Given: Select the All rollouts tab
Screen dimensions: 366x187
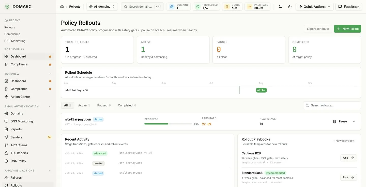Looking at the screenshot, I should 68,105.
